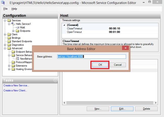This screenshot has width=164, height=117.
Task: Click the Advanced folder icon
Action: pos(9,48)
